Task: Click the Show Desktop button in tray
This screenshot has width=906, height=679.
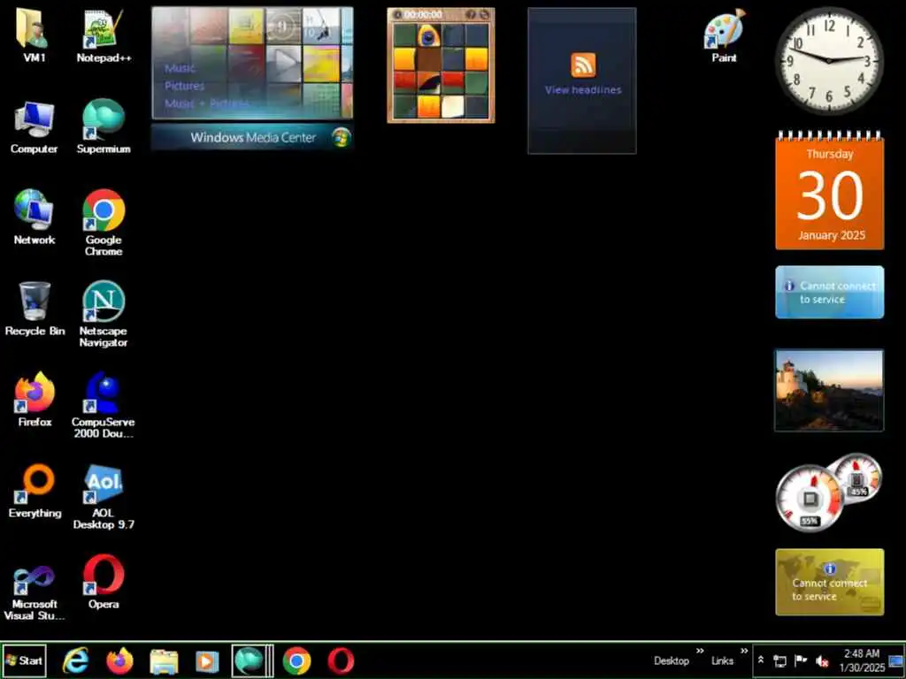Action: point(896,660)
